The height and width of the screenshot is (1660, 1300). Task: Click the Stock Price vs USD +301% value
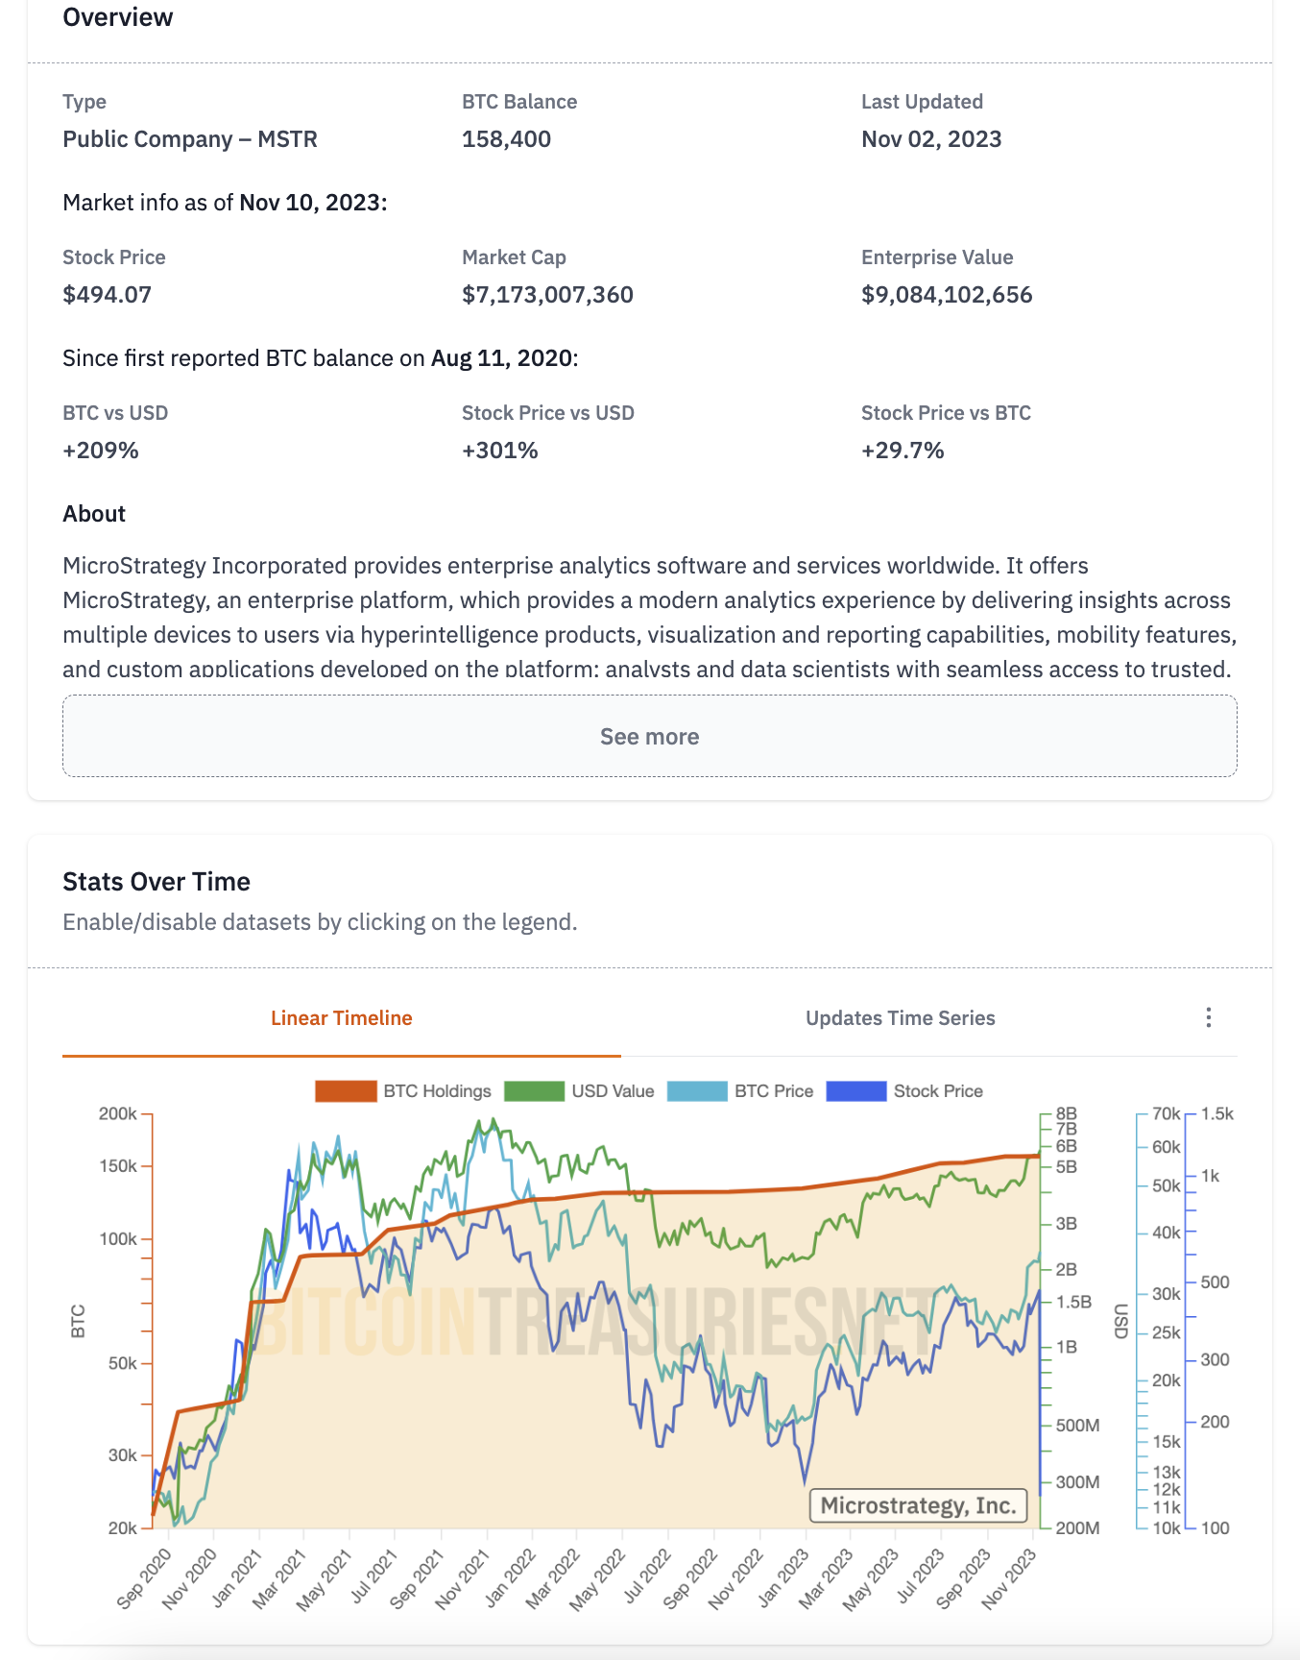point(499,451)
